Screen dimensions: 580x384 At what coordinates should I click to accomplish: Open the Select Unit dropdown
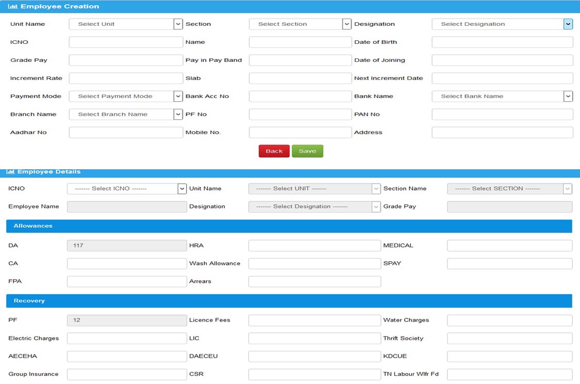[126, 24]
